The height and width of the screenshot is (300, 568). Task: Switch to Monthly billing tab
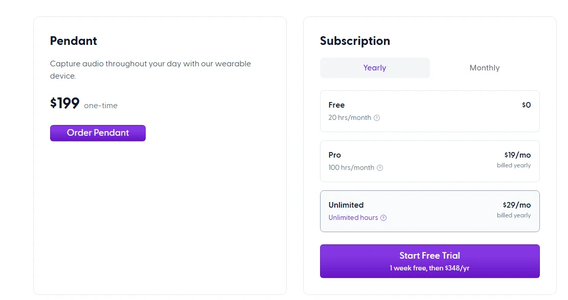tap(484, 68)
